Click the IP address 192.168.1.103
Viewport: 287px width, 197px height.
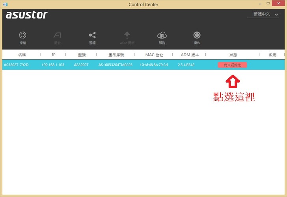point(53,64)
